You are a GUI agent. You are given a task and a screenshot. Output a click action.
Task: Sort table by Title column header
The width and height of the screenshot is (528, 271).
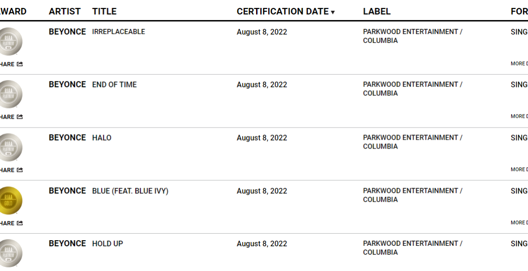point(104,11)
